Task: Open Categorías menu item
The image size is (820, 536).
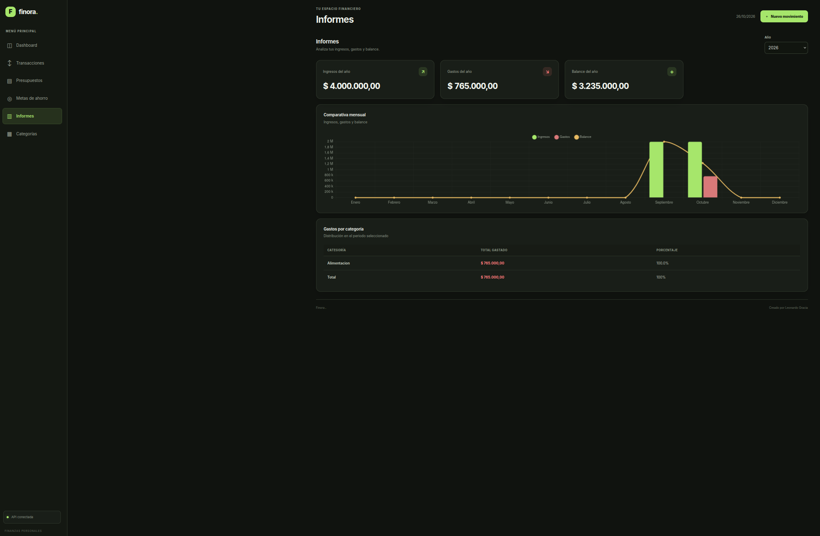Action: 32,134
